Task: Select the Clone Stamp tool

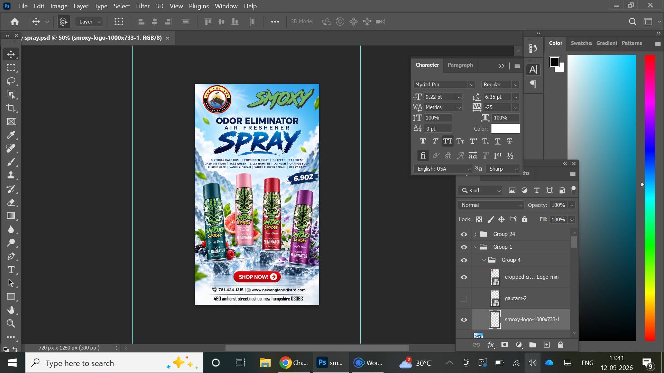Action: click(11, 175)
